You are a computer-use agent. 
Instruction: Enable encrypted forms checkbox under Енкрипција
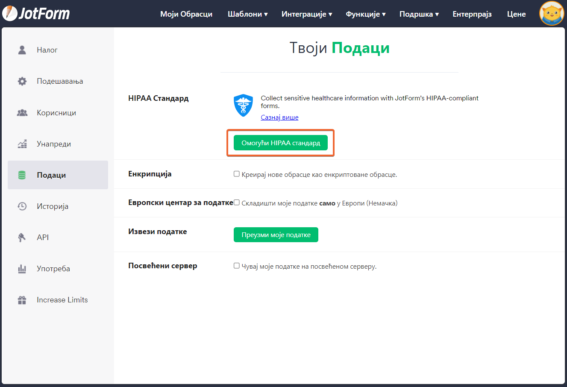point(236,174)
